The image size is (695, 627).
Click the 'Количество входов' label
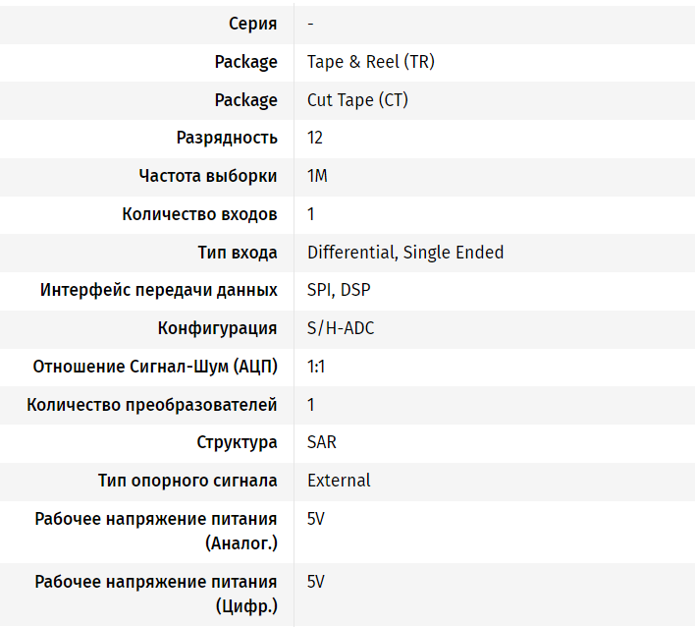[x=199, y=214]
